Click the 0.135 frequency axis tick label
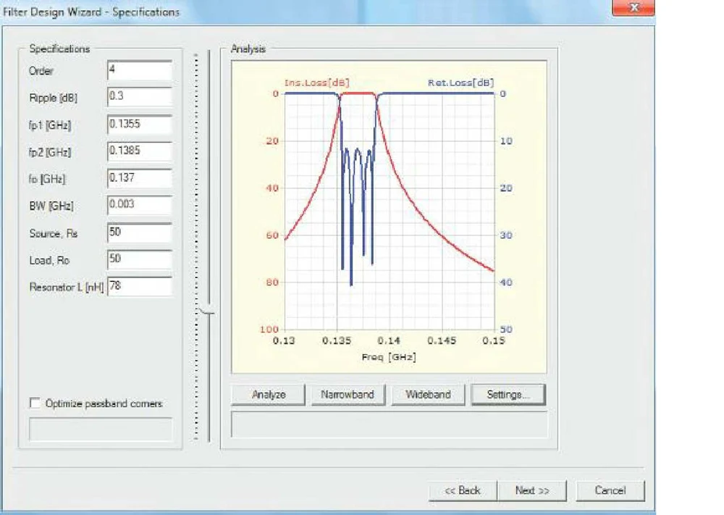 [337, 341]
